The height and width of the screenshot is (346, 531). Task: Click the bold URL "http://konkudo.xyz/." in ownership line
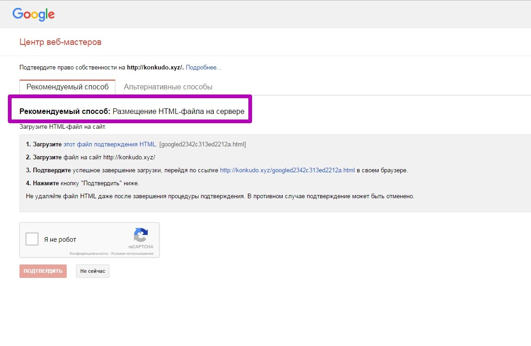[x=155, y=67]
